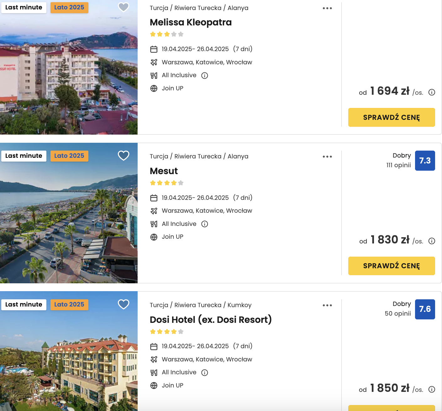Image resolution: width=442 pixels, height=411 pixels.
Task: Click price info icon next to 1 830 zł
Action: coord(432,241)
